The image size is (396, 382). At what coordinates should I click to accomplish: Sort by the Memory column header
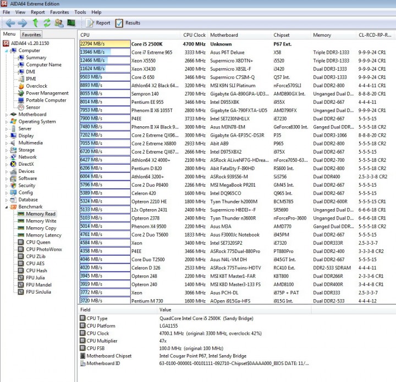(333, 35)
